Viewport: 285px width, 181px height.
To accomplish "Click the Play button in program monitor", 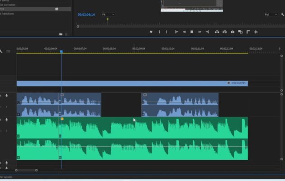I will pos(192,32).
